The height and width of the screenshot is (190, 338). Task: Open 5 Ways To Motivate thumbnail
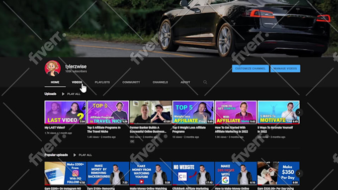(278, 112)
